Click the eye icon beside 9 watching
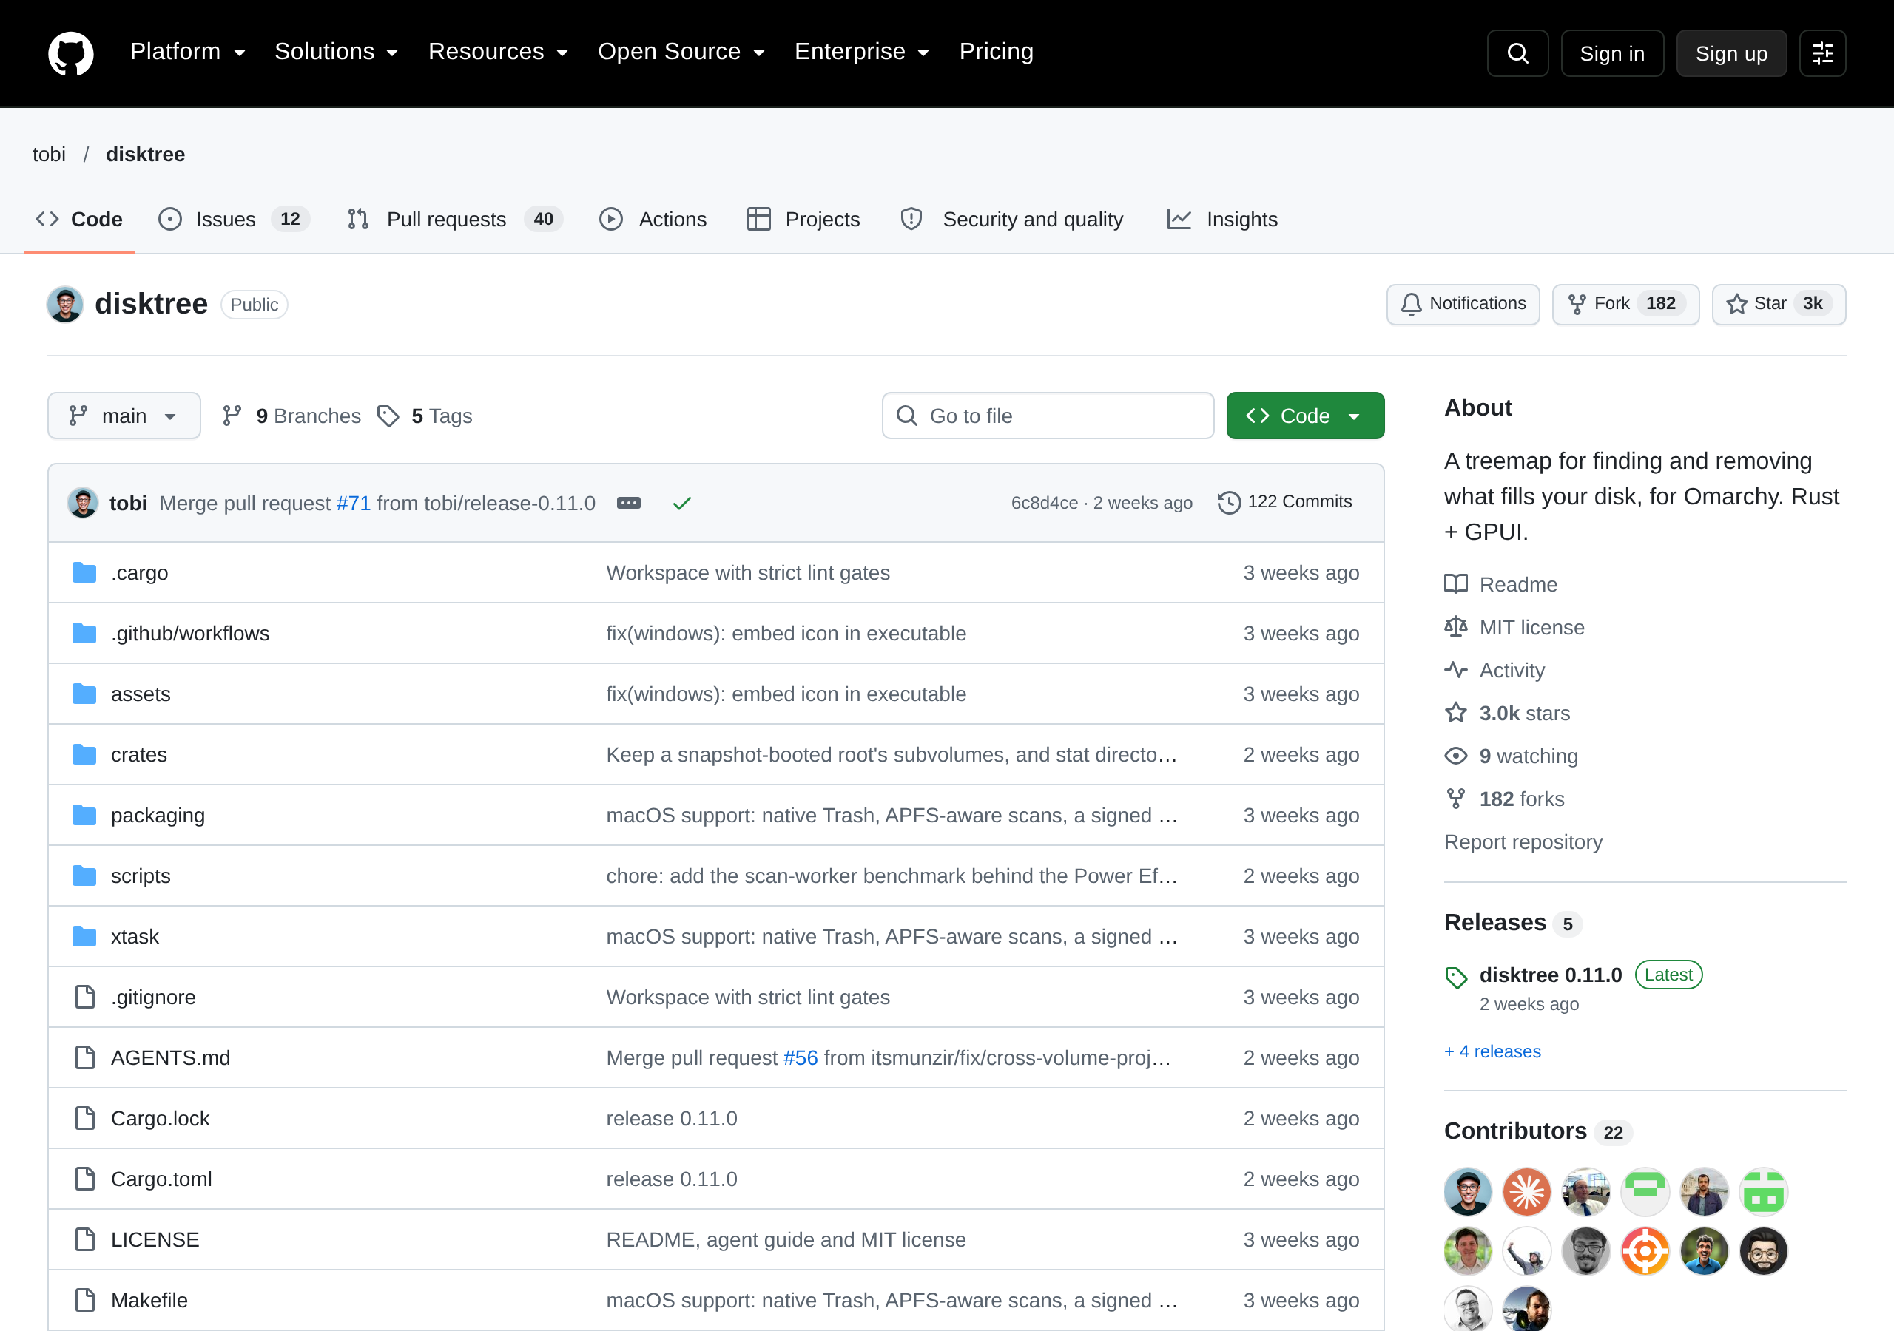This screenshot has height=1331, width=1894. click(1456, 756)
